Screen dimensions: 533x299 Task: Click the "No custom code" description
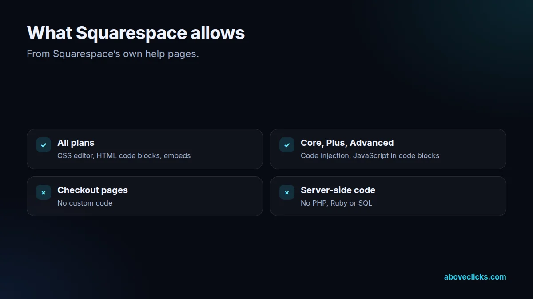(85, 203)
